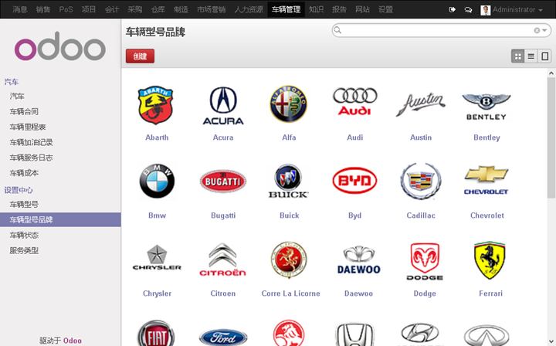Select the Chrysler logo image

(157, 257)
